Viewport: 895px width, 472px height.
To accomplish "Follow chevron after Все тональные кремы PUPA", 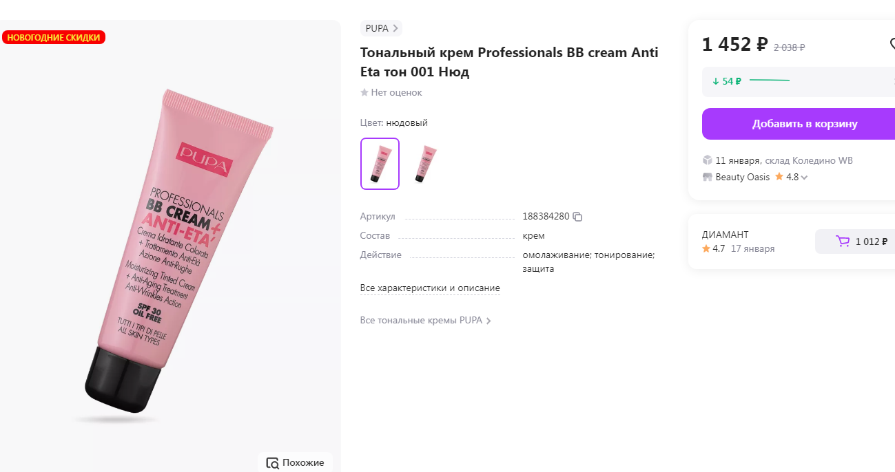I will point(488,320).
